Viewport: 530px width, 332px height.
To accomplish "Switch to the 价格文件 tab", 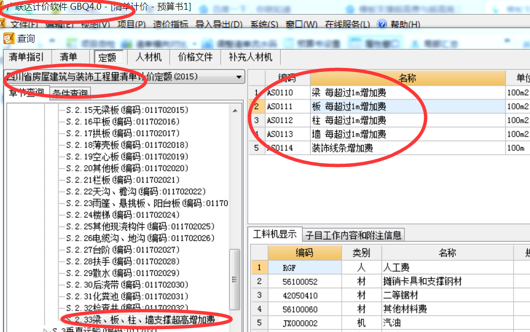I will (x=194, y=57).
